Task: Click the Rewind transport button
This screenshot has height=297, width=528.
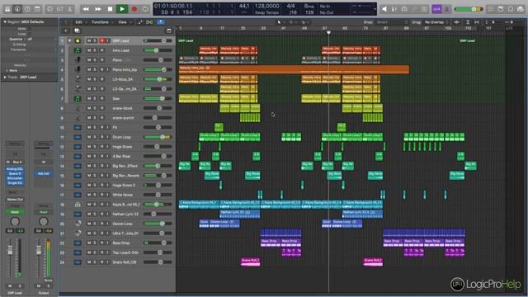Action: click(86, 9)
